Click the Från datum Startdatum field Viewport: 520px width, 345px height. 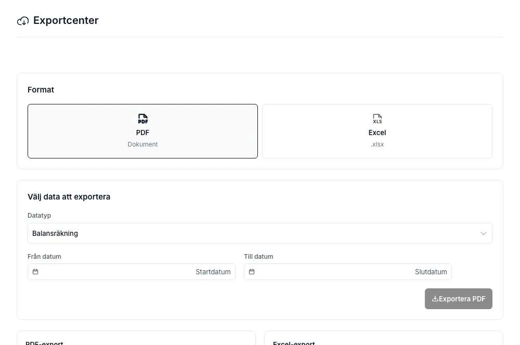(132, 272)
